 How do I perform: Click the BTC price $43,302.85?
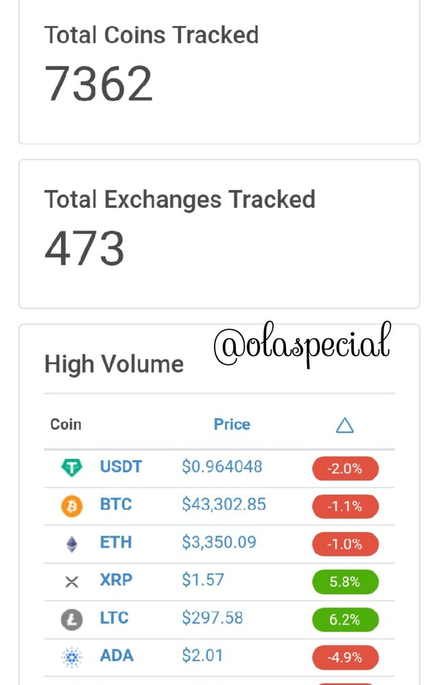(x=224, y=504)
